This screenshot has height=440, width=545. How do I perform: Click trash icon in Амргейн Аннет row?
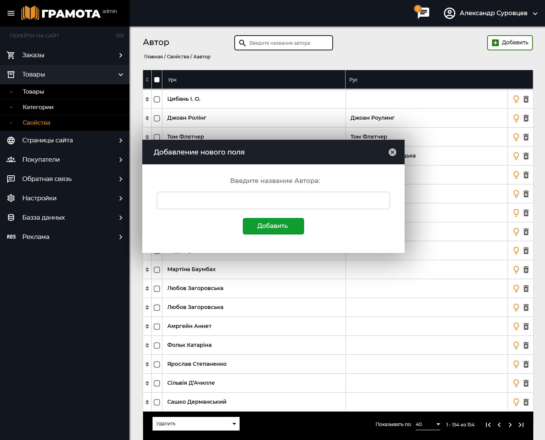[x=526, y=326]
